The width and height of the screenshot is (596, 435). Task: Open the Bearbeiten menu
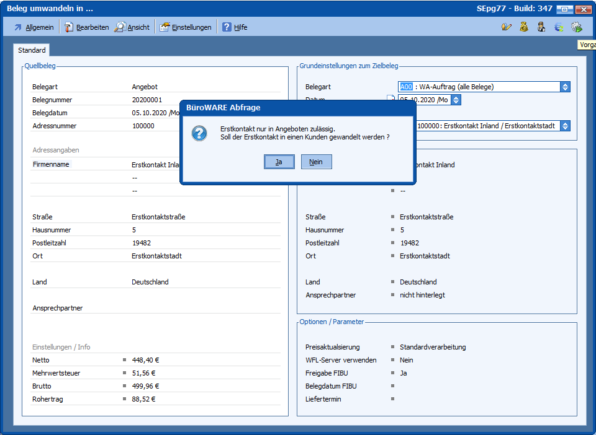point(86,27)
